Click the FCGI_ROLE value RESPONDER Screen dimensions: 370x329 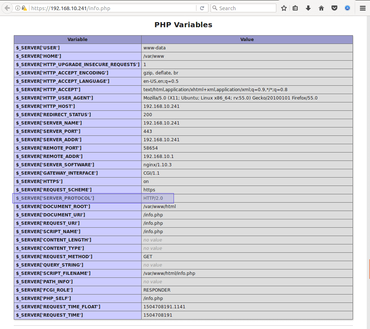[157, 290]
